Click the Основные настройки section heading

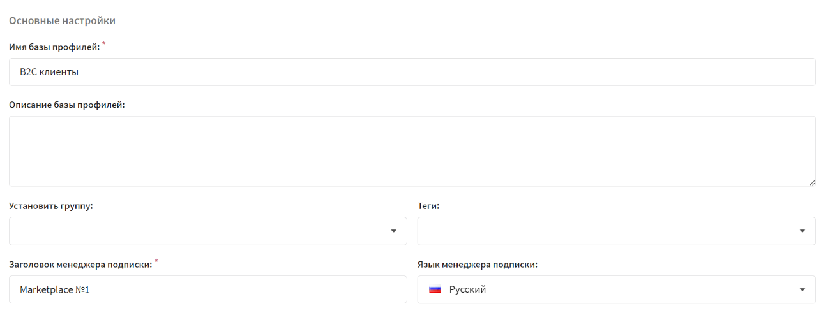click(x=62, y=20)
